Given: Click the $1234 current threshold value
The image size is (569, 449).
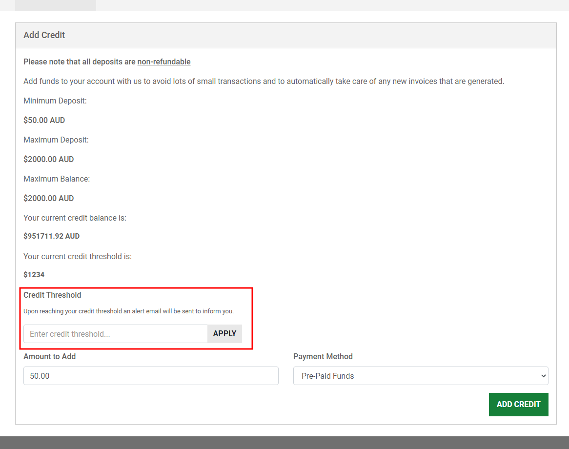Looking at the screenshot, I should pos(34,275).
